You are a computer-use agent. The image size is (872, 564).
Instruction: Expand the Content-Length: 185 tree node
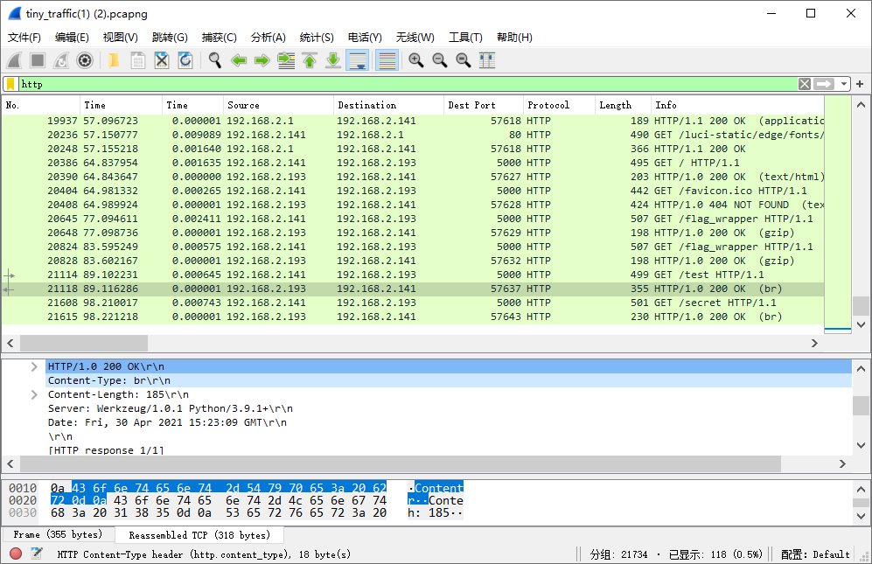click(34, 394)
